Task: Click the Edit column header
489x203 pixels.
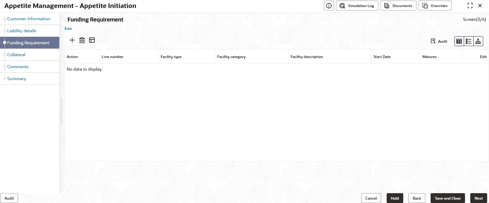Action: (x=475, y=57)
